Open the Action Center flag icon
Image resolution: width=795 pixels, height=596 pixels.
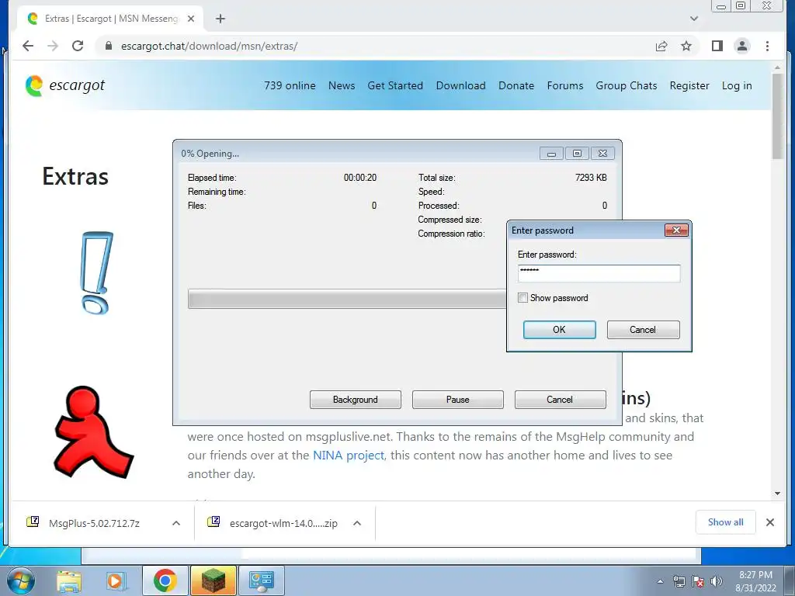tap(698, 581)
